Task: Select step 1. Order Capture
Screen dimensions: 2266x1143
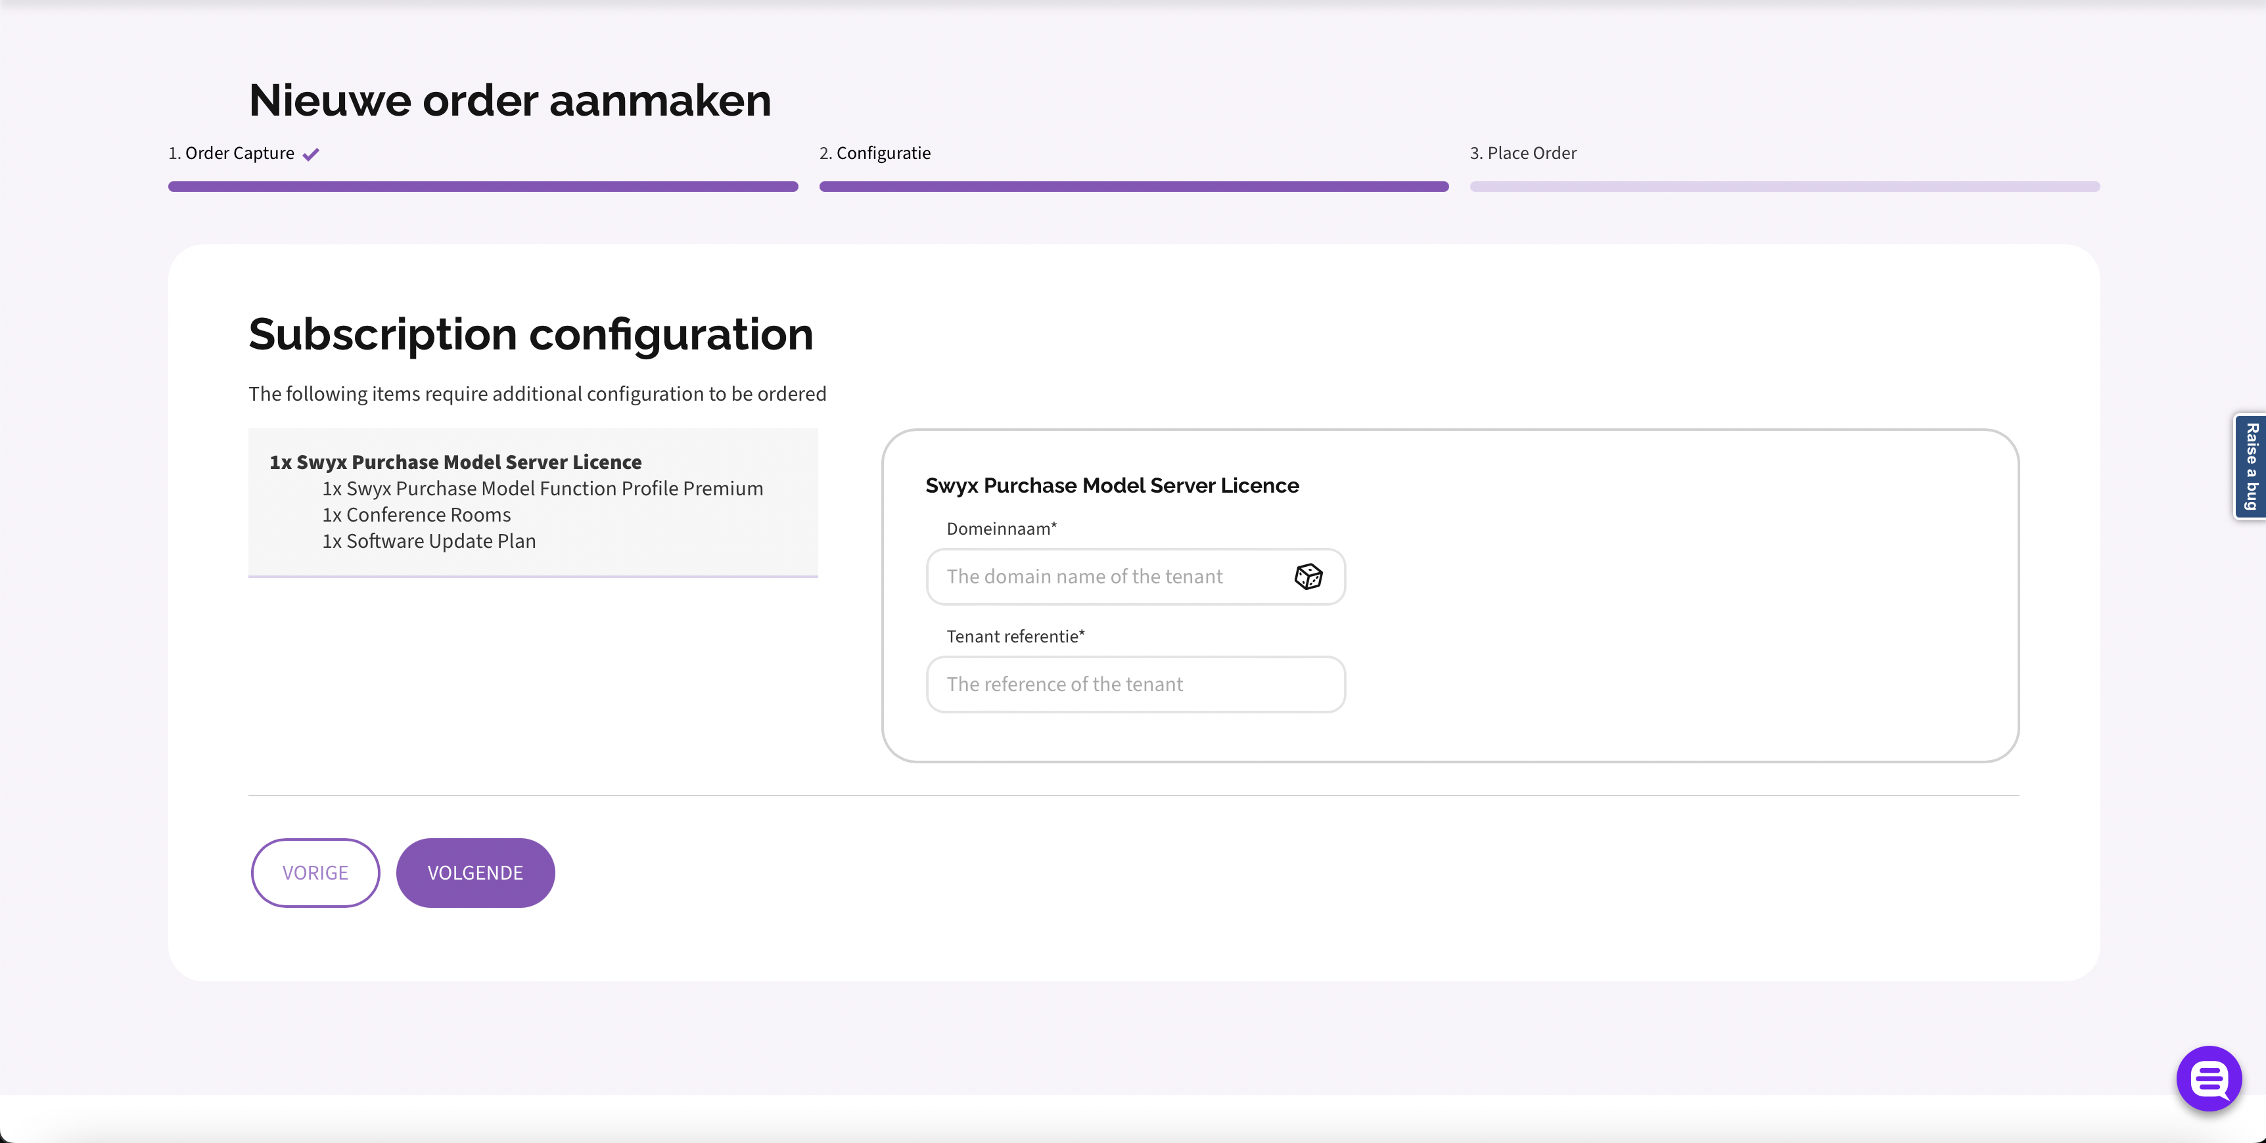Action: 239,152
